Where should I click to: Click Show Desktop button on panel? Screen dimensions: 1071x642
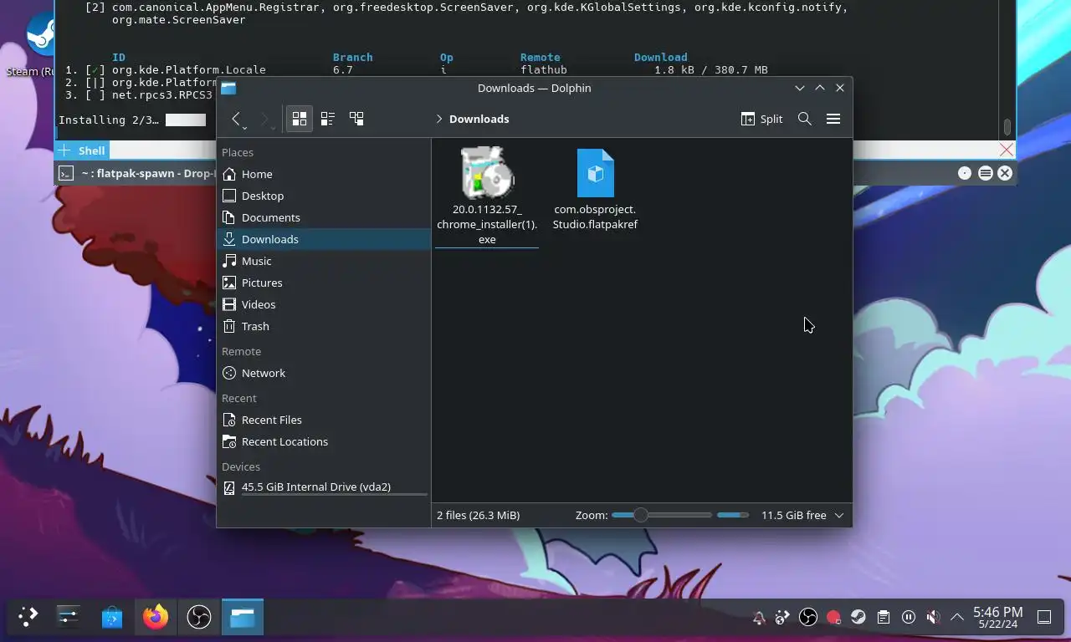(1044, 618)
